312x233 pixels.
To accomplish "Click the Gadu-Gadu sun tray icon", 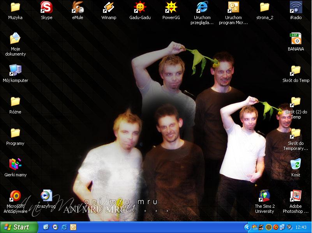I will 254,227.
